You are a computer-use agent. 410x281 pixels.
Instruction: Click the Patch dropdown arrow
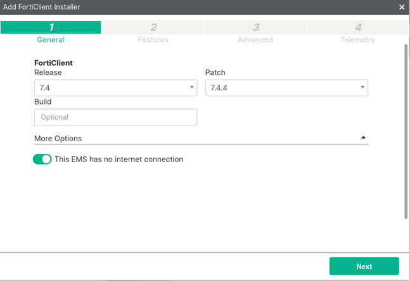click(363, 88)
